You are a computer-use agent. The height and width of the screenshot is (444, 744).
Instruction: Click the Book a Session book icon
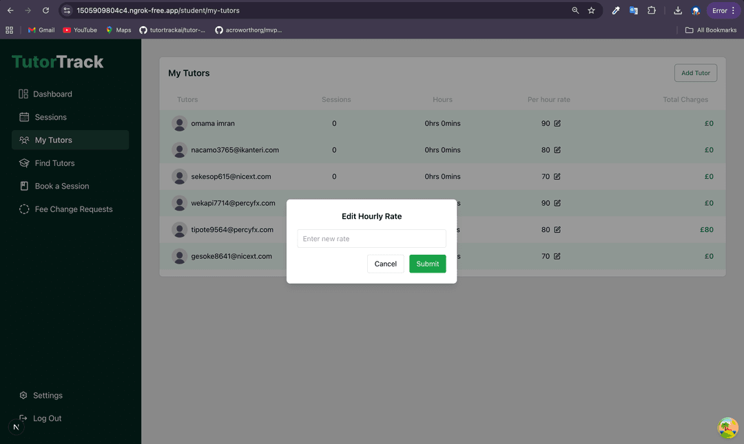point(24,186)
